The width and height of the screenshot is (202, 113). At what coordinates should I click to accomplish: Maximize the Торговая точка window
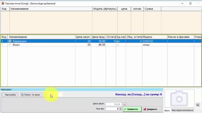190,3
